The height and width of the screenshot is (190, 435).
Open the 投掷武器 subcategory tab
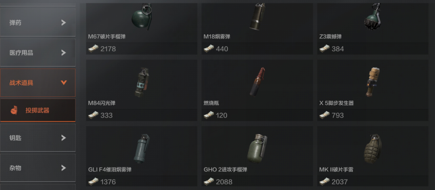38,110
